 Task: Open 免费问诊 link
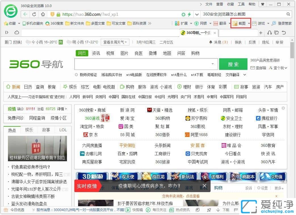16,118
